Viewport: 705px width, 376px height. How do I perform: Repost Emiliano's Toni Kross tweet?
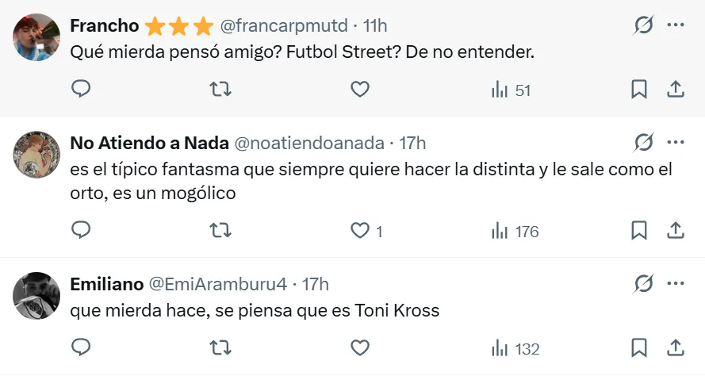(220, 348)
